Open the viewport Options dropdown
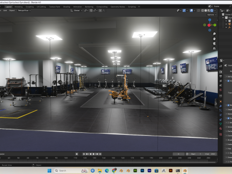Viewport: 232px width, 174px height. point(212,14)
